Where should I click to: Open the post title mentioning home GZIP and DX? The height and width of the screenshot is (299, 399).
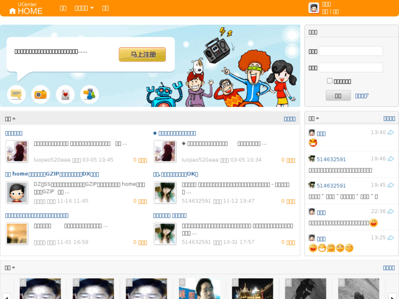click(x=52, y=174)
